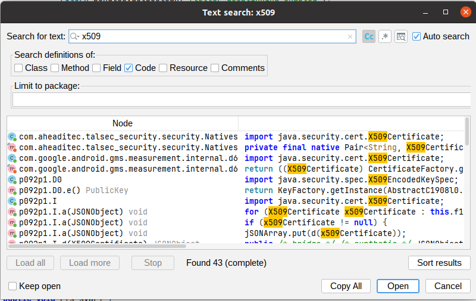The width and height of the screenshot is (476, 301).
Task: Open the search history magnifier dropdown
Action: (74, 36)
